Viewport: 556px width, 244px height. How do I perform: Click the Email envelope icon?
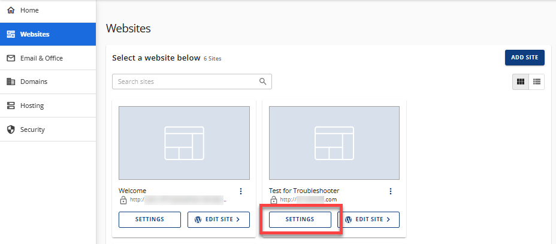(11, 58)
